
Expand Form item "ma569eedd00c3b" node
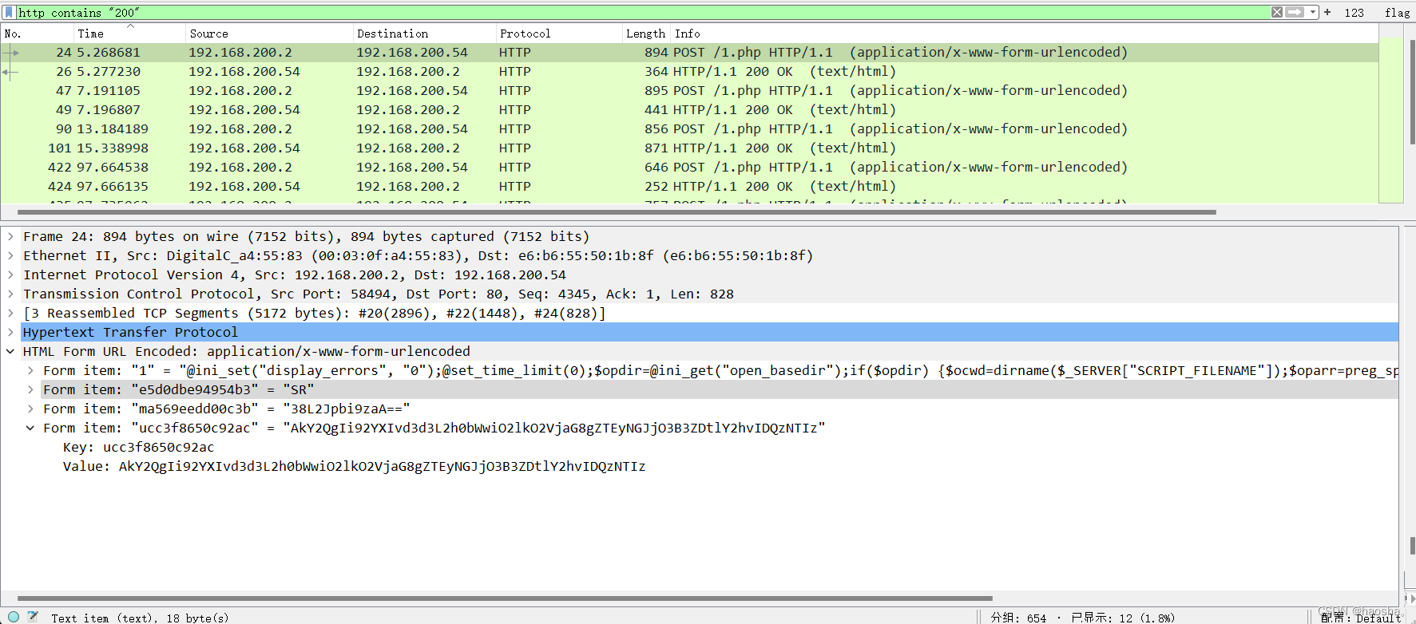(x=30, y=409)
